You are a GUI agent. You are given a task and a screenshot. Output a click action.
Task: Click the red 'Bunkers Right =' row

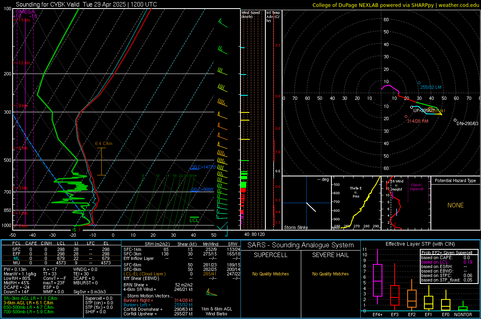coord(158,300)
